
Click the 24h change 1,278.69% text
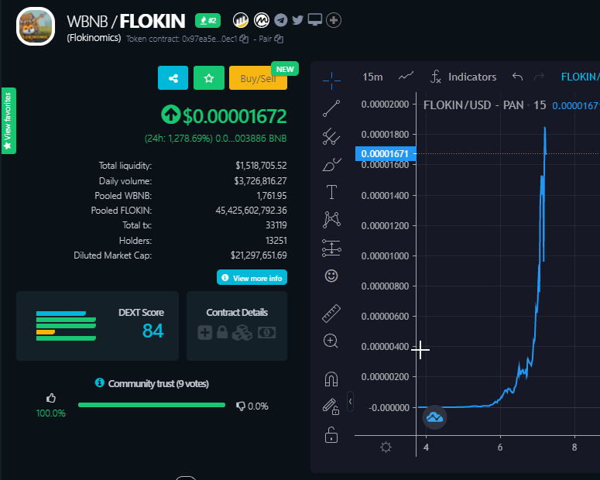(178, 138)
